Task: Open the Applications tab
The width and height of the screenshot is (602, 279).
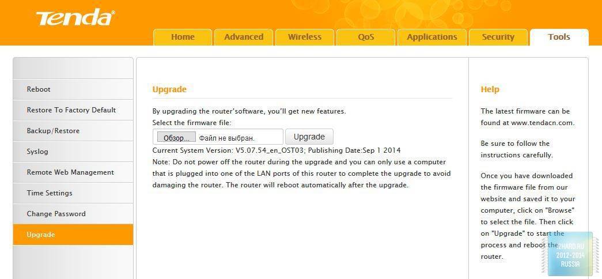Action: (432, 37)
